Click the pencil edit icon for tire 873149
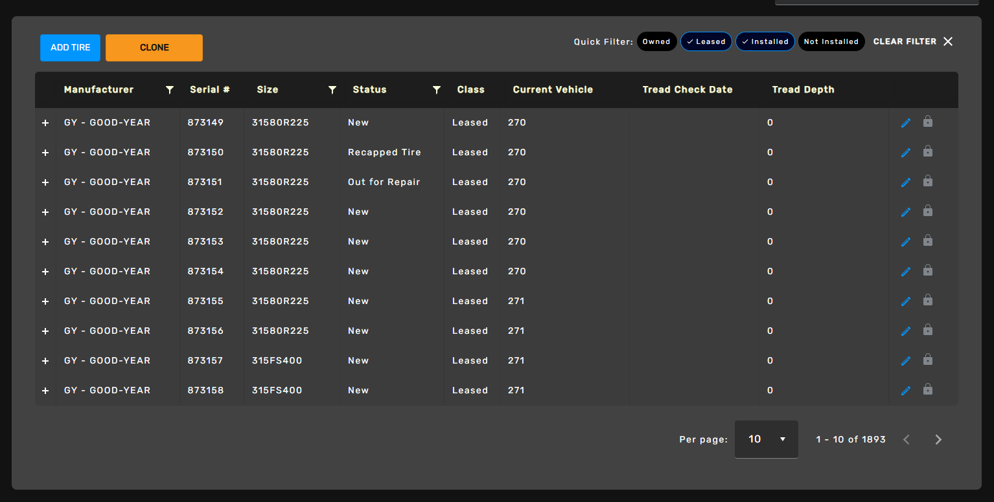The width and height of the screenshot is (994, 502). point(906,123)
